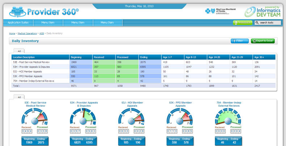Image resolution: width=286 pixels, height=146 pixels.
Task: Click the BlueCross BlueShield of Florida logo
Action: pyautogui.click(x=220, y=11)
